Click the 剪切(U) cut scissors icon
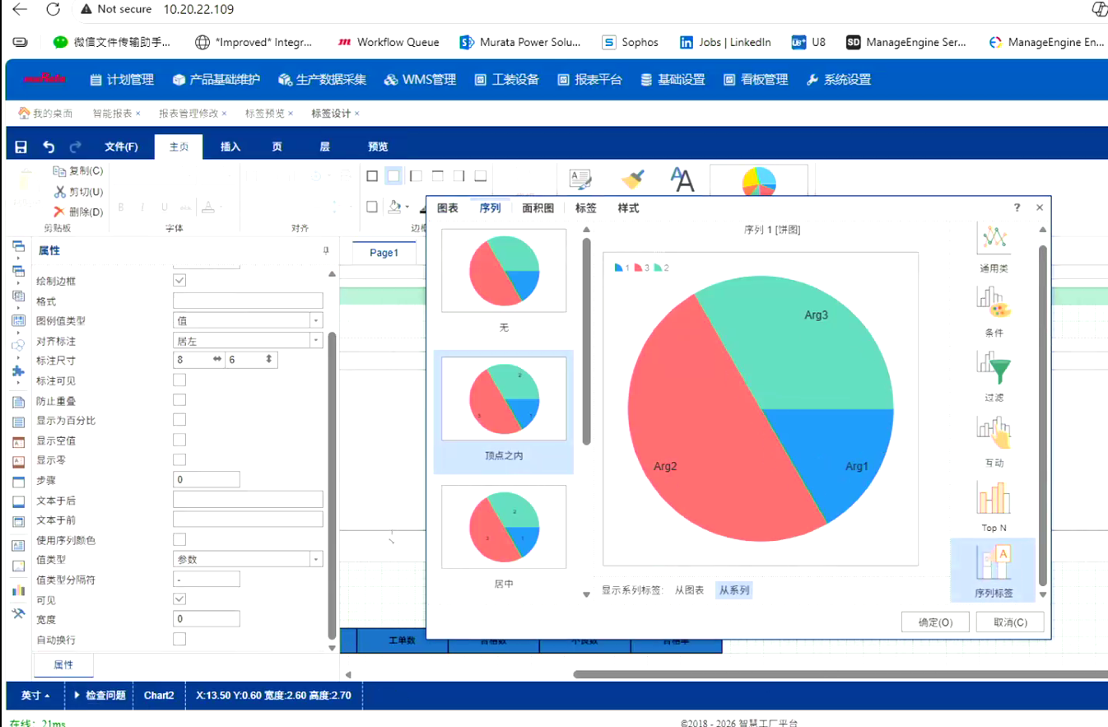The image size is (1108, 727). click(x=59, y=192)
